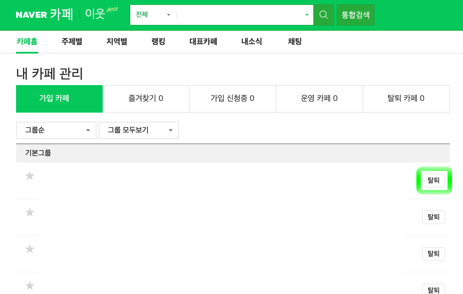Viewport: 463px width, 294px height.
Task: Switch to the 탈퇴 카페 tab
Action: 406,99
